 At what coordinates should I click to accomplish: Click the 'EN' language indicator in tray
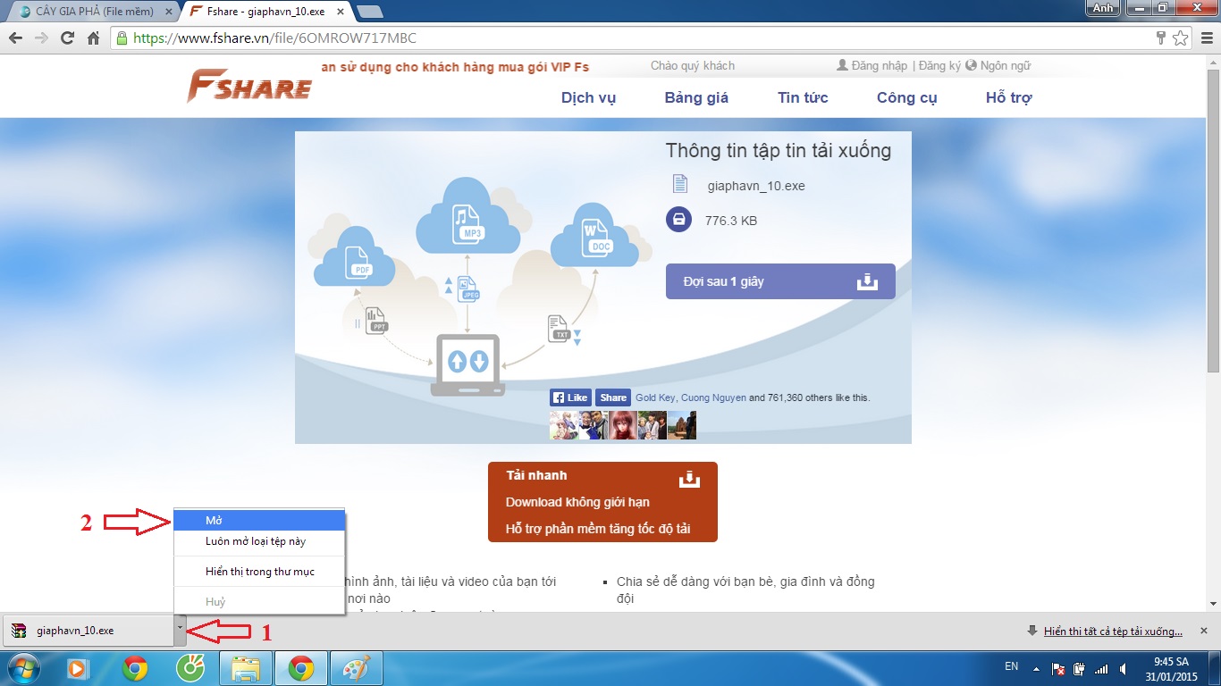tap(1011, 666)
